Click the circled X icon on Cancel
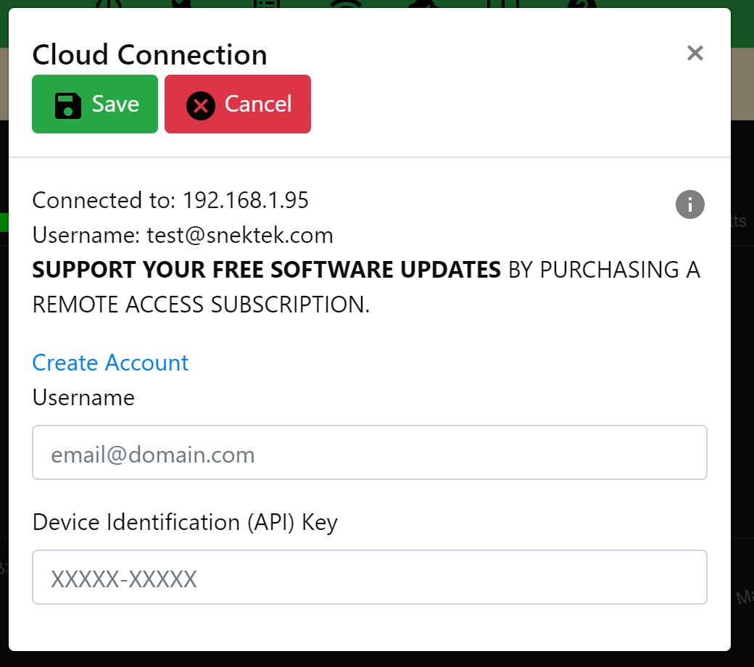Screen dimensions: 754x667 tap(201, 105)
